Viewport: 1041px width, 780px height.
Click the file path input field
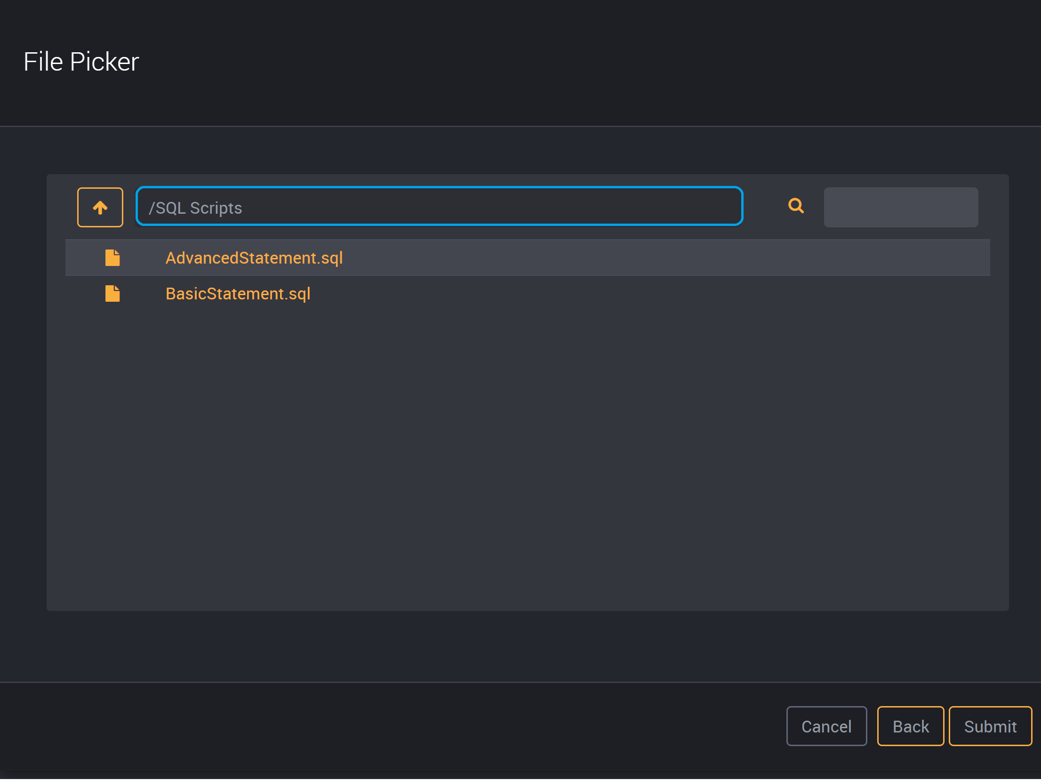(x=438, y=207)
